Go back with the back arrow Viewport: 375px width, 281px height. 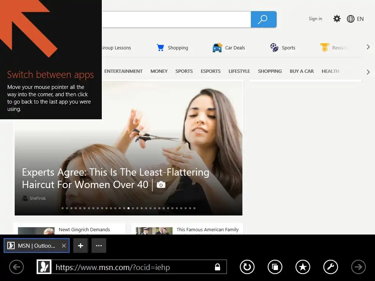(16, 267)
